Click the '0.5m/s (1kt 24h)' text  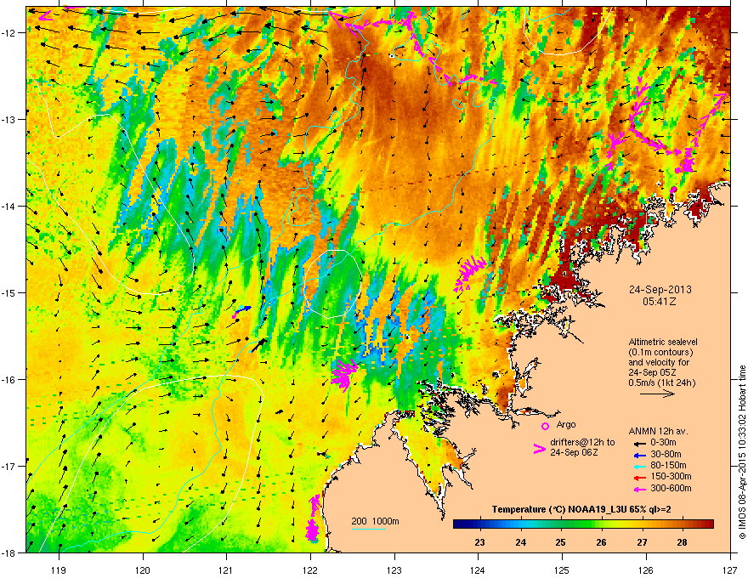pyautogui.click(x=661, y=382)
